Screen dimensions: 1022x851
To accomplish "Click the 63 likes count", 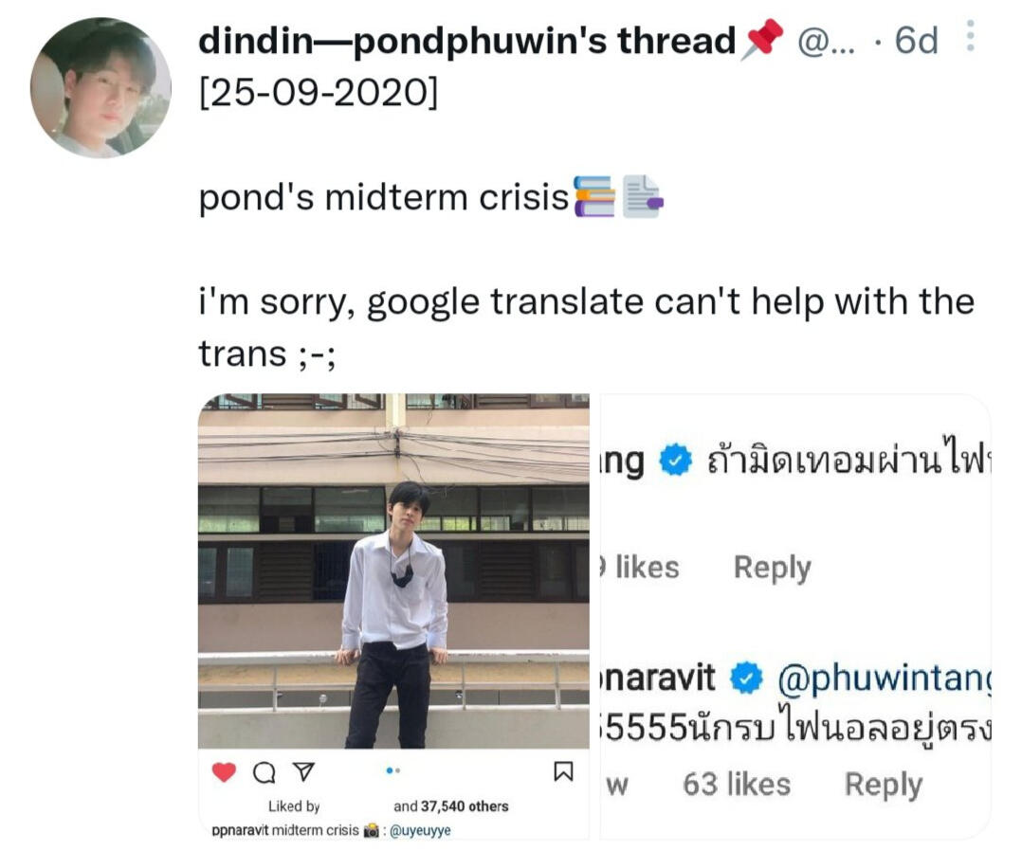I will (x=737, y=785).
